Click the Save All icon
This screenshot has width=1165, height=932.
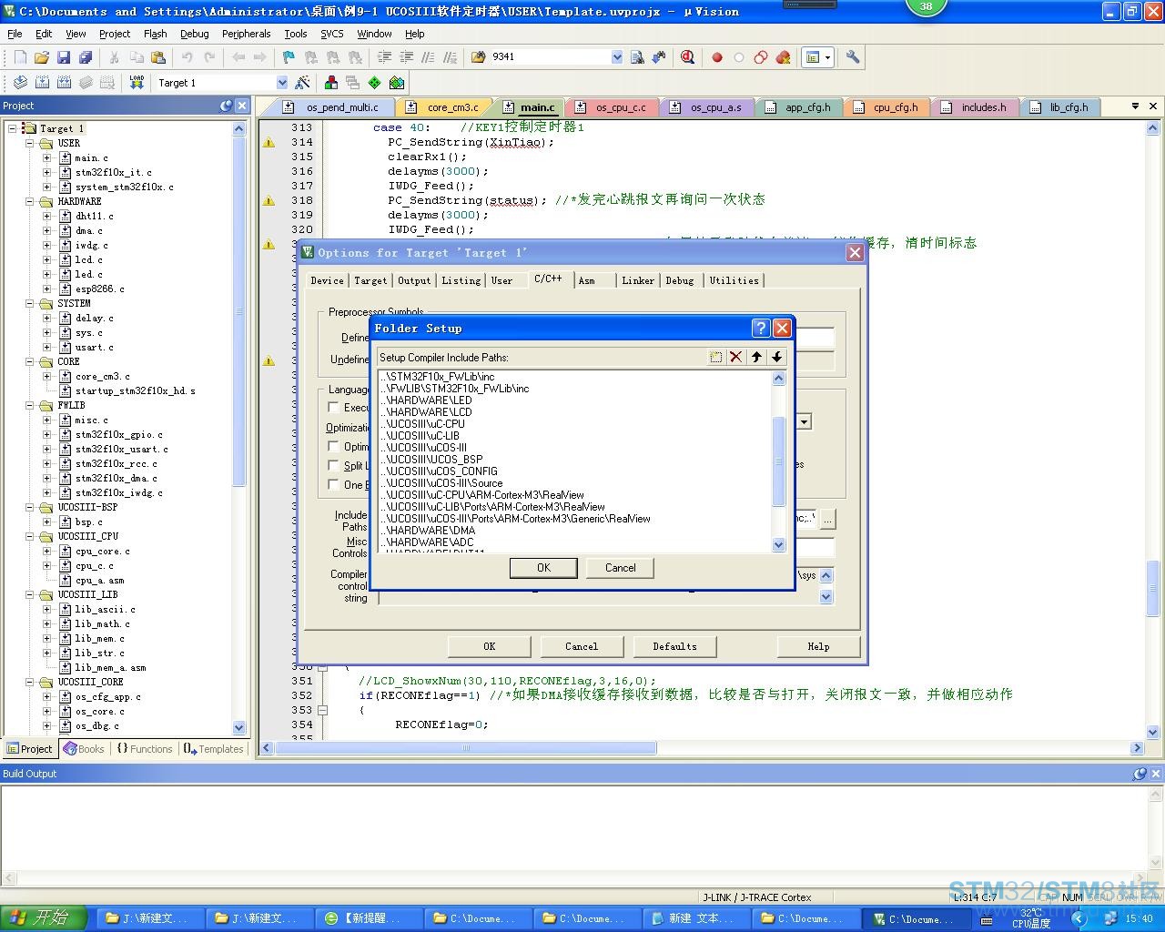(86, 57)
